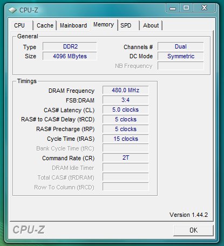Viewport: 224px width, 246px height.
Task: Click the CPU-Z title bar icon
Action: point(12,10)
